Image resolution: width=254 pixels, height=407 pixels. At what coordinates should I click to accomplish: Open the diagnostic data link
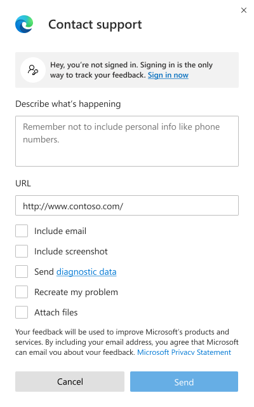click(x=86, y=272)
